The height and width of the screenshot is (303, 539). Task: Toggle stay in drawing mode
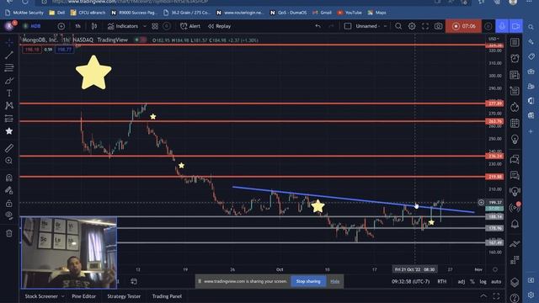tap(9, 190)
